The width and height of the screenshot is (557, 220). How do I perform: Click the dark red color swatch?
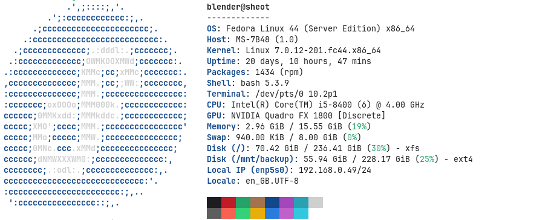[229, 202]
